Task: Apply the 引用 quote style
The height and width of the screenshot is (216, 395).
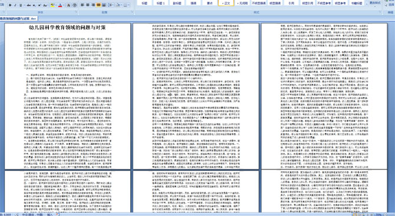Action: coord(291,3)
